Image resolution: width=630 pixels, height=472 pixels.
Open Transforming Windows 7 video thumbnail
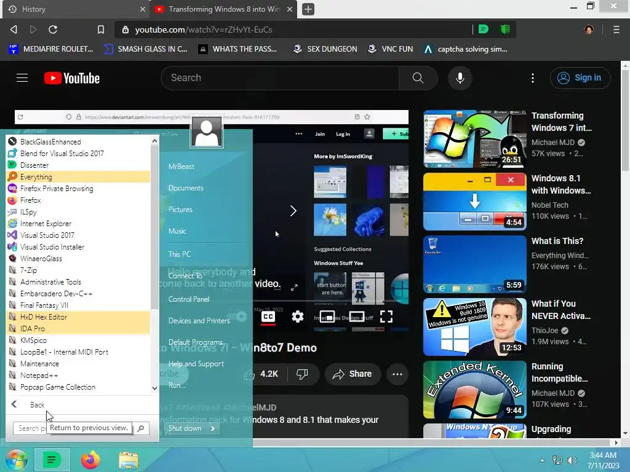point(474,139)
